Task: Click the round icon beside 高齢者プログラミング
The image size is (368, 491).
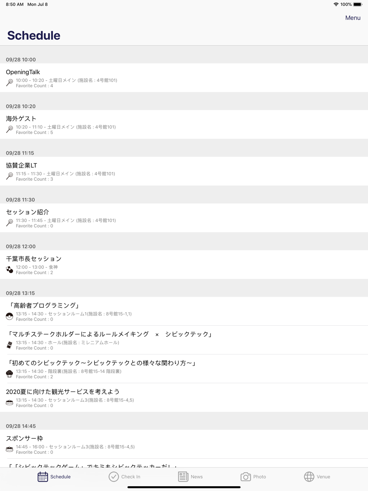Action: tap(10, 316)
